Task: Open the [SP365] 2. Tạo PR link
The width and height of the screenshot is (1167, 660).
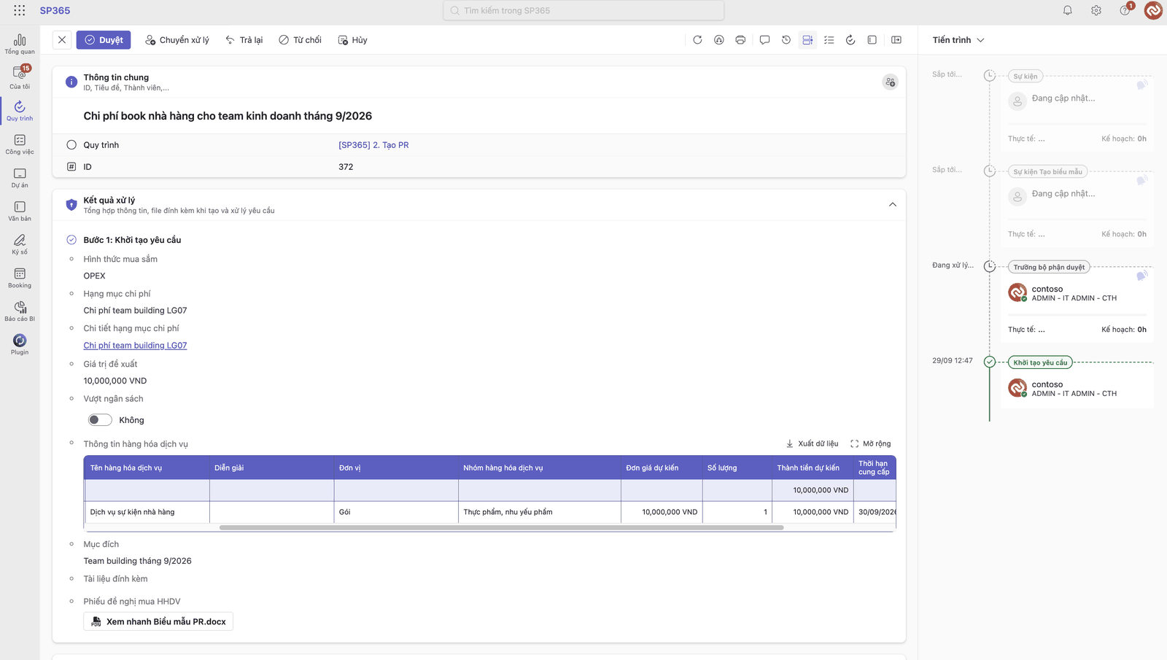Action: click(373, 145)
